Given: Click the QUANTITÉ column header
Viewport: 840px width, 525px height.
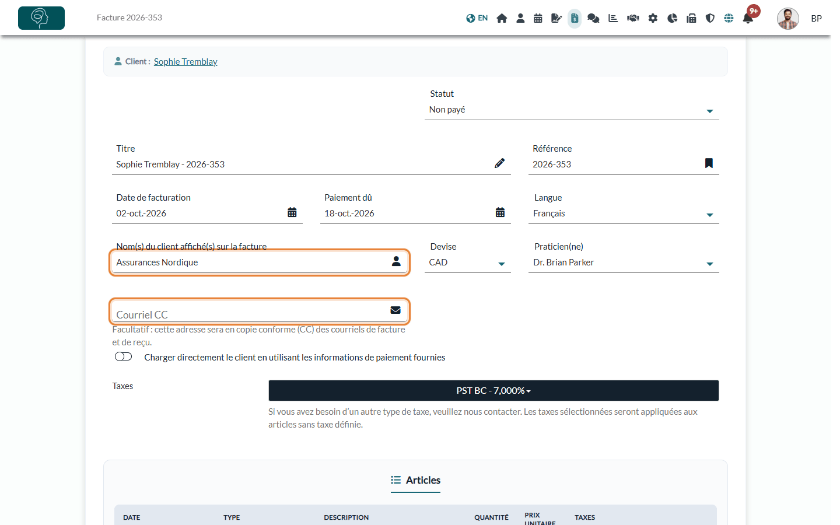Looking at the screenshot, I should 491,517.
